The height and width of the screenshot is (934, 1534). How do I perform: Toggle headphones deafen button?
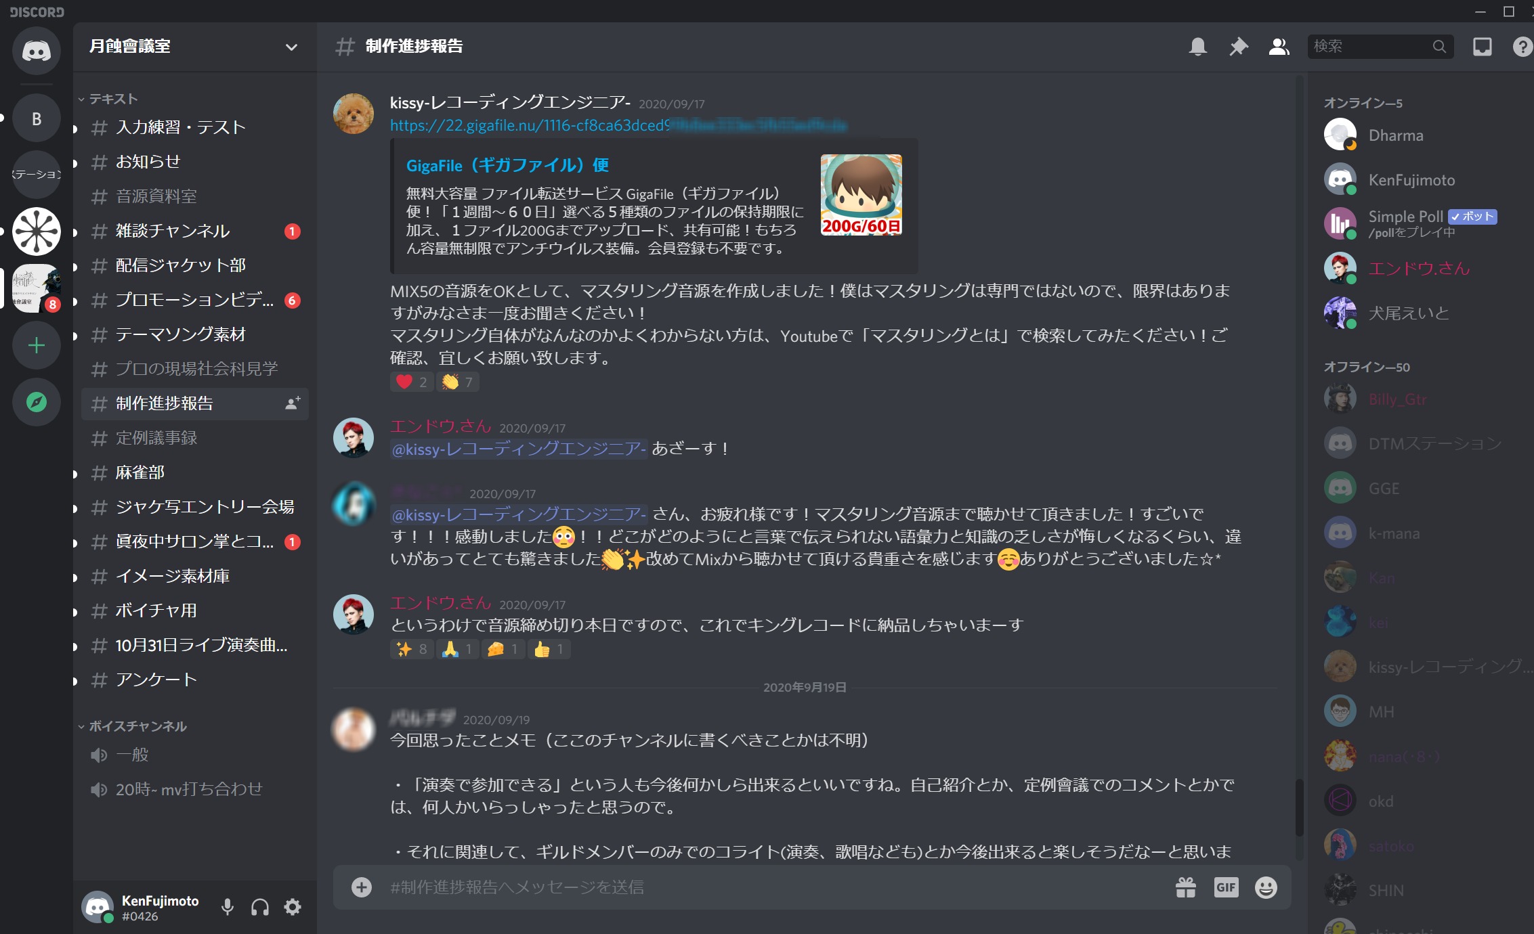pyautogui.click(x=260, y=907)
